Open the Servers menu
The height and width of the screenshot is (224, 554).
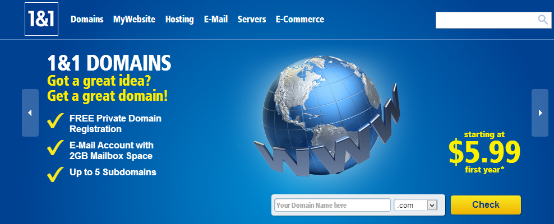(x=252, y=20)
